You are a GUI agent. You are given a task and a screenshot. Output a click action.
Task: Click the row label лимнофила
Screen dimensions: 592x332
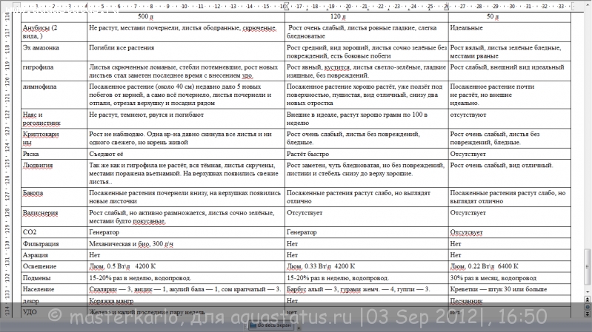pyautogui.click(x=40, y=87)
